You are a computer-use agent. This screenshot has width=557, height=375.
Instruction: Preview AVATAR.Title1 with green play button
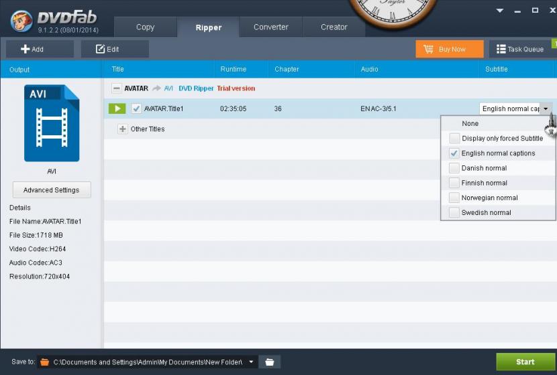117,108
